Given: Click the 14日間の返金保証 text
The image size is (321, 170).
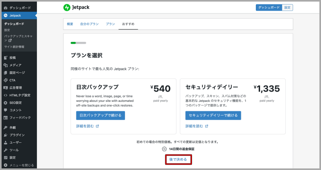Looking at the screenshot, I should tap(182, 149).
